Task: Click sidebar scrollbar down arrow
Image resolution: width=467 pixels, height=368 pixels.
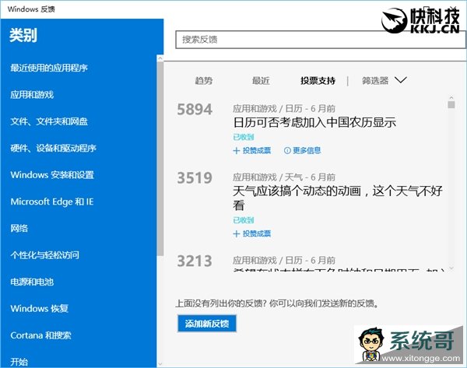Action: [x=160, y=364]
